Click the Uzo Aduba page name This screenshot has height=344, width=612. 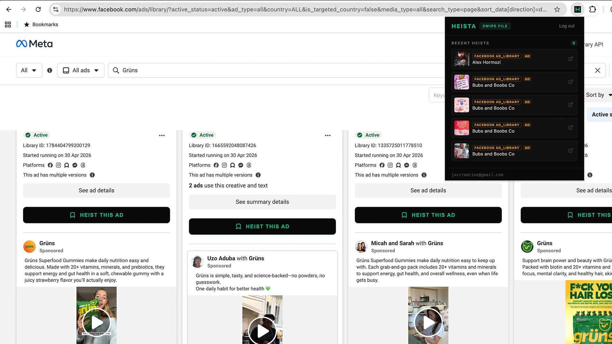click(x=221, y=258)
